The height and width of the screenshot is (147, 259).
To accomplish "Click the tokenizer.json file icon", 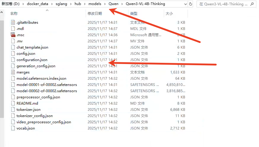I will 13,109.
